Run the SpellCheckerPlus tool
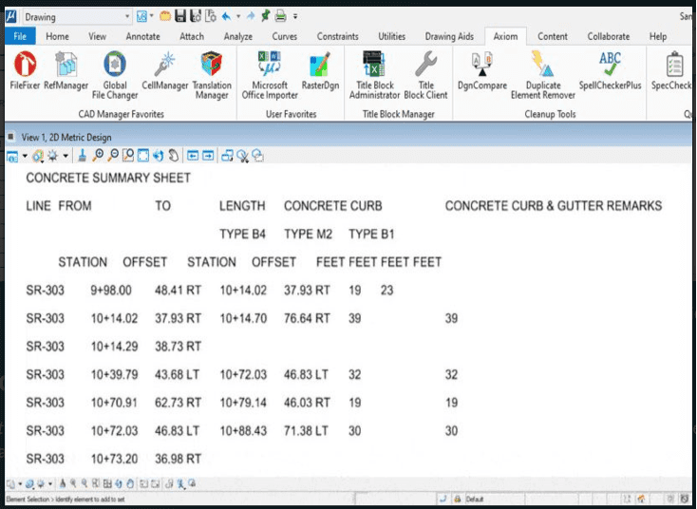The width and height of the screenshot is (697, 509). (x=610, y=70)
